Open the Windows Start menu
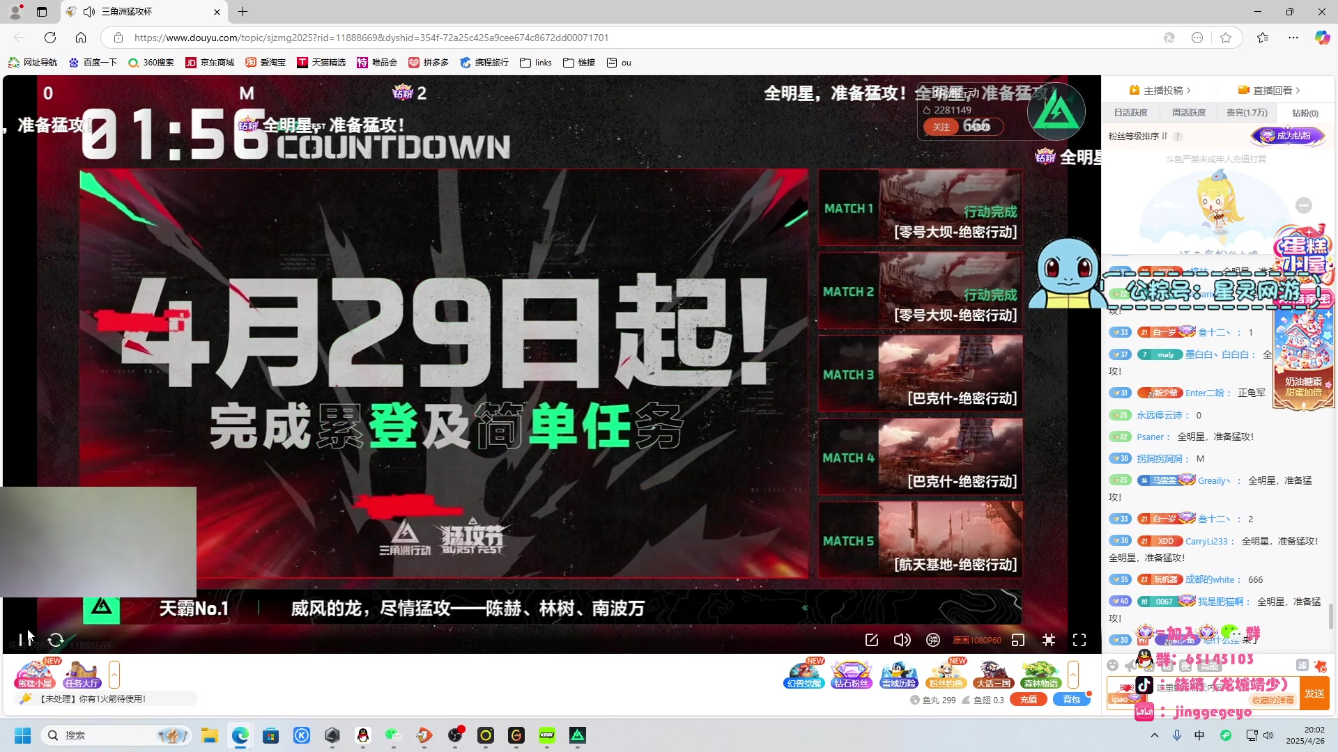The width and height of the screenshot is (1338, 752). tap(22, 735)
